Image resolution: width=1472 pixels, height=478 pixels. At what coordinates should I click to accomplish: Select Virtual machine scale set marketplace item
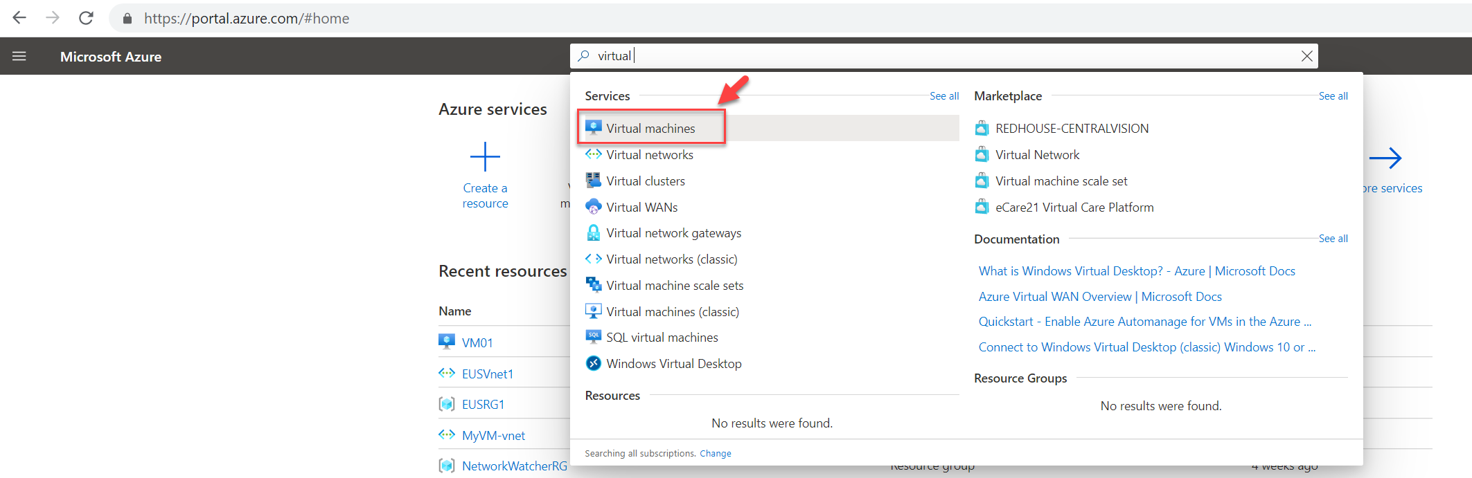pos(1061,181)
